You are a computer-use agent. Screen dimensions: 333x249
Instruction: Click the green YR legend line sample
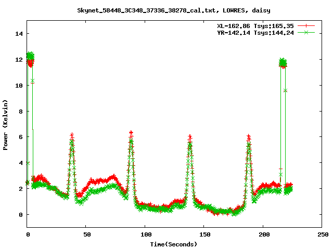306,32
